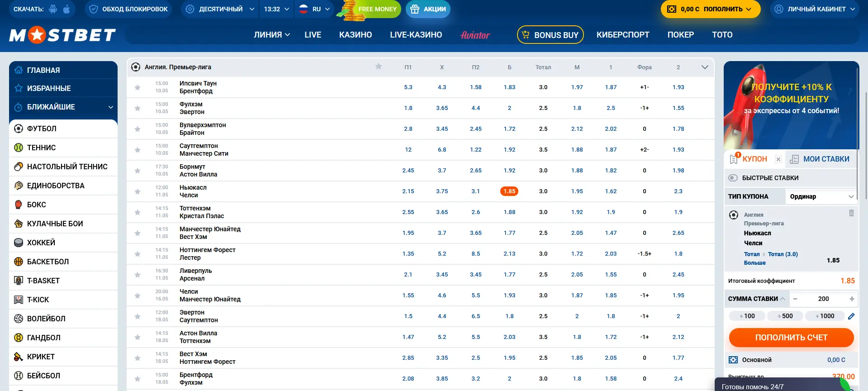
Task: Edit quick stake amounts pencil icon
Action: [851, 316]
